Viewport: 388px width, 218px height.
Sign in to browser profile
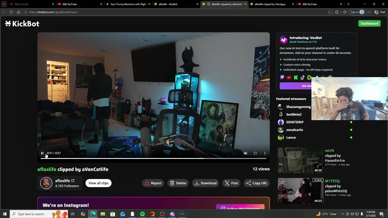357,12
